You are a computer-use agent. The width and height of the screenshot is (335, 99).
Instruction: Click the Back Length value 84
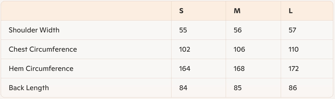click(183, 88)
